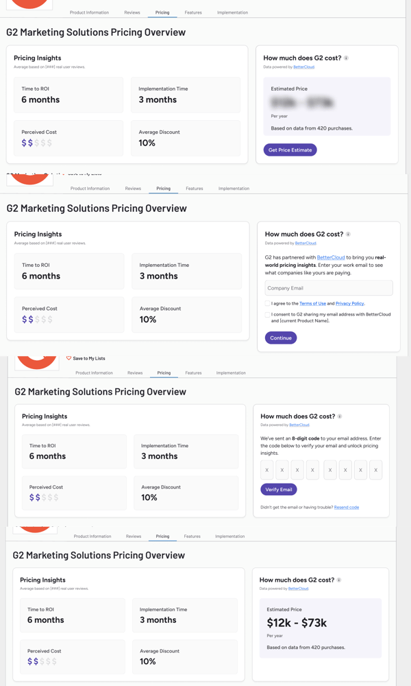Screen dimensions: 411x686
Task: Click the info icon in the Verify Email card heading
Action: (340, 416)
